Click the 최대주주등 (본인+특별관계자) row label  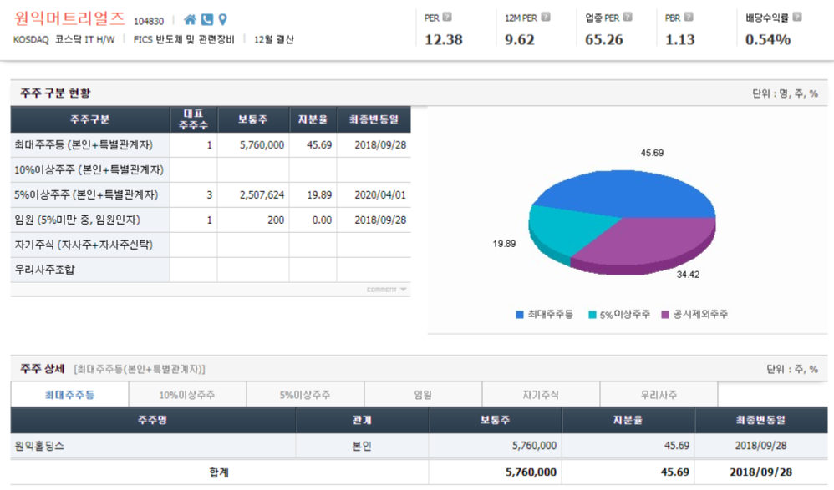coord(84,144)
